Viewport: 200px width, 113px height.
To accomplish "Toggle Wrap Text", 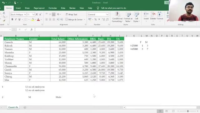I will click(72, 14).
